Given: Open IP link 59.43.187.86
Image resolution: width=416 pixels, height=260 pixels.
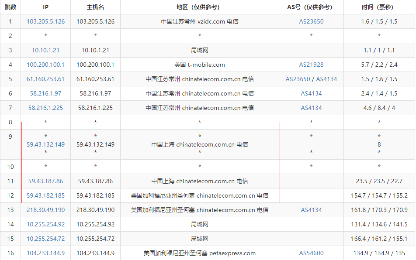Looking at the screenshot, I should pyautogui.click(x=45, y=181).
